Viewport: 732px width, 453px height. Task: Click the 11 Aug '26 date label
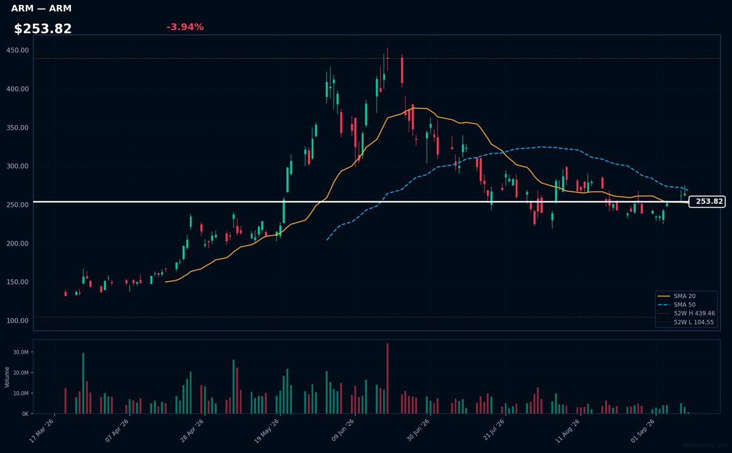click(567, 430)
